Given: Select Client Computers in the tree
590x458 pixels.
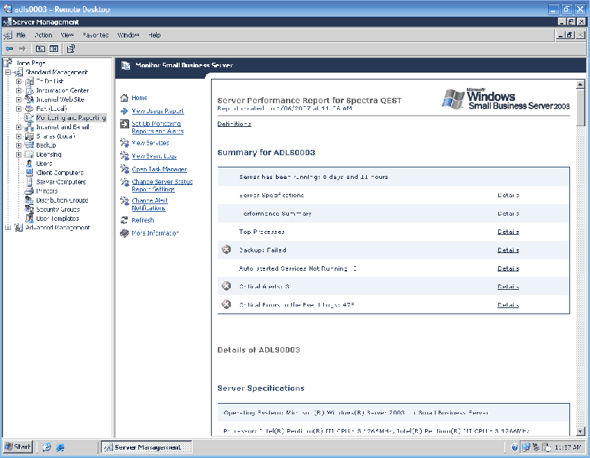Looking at the screenshot, I should [x=60, y=173].
